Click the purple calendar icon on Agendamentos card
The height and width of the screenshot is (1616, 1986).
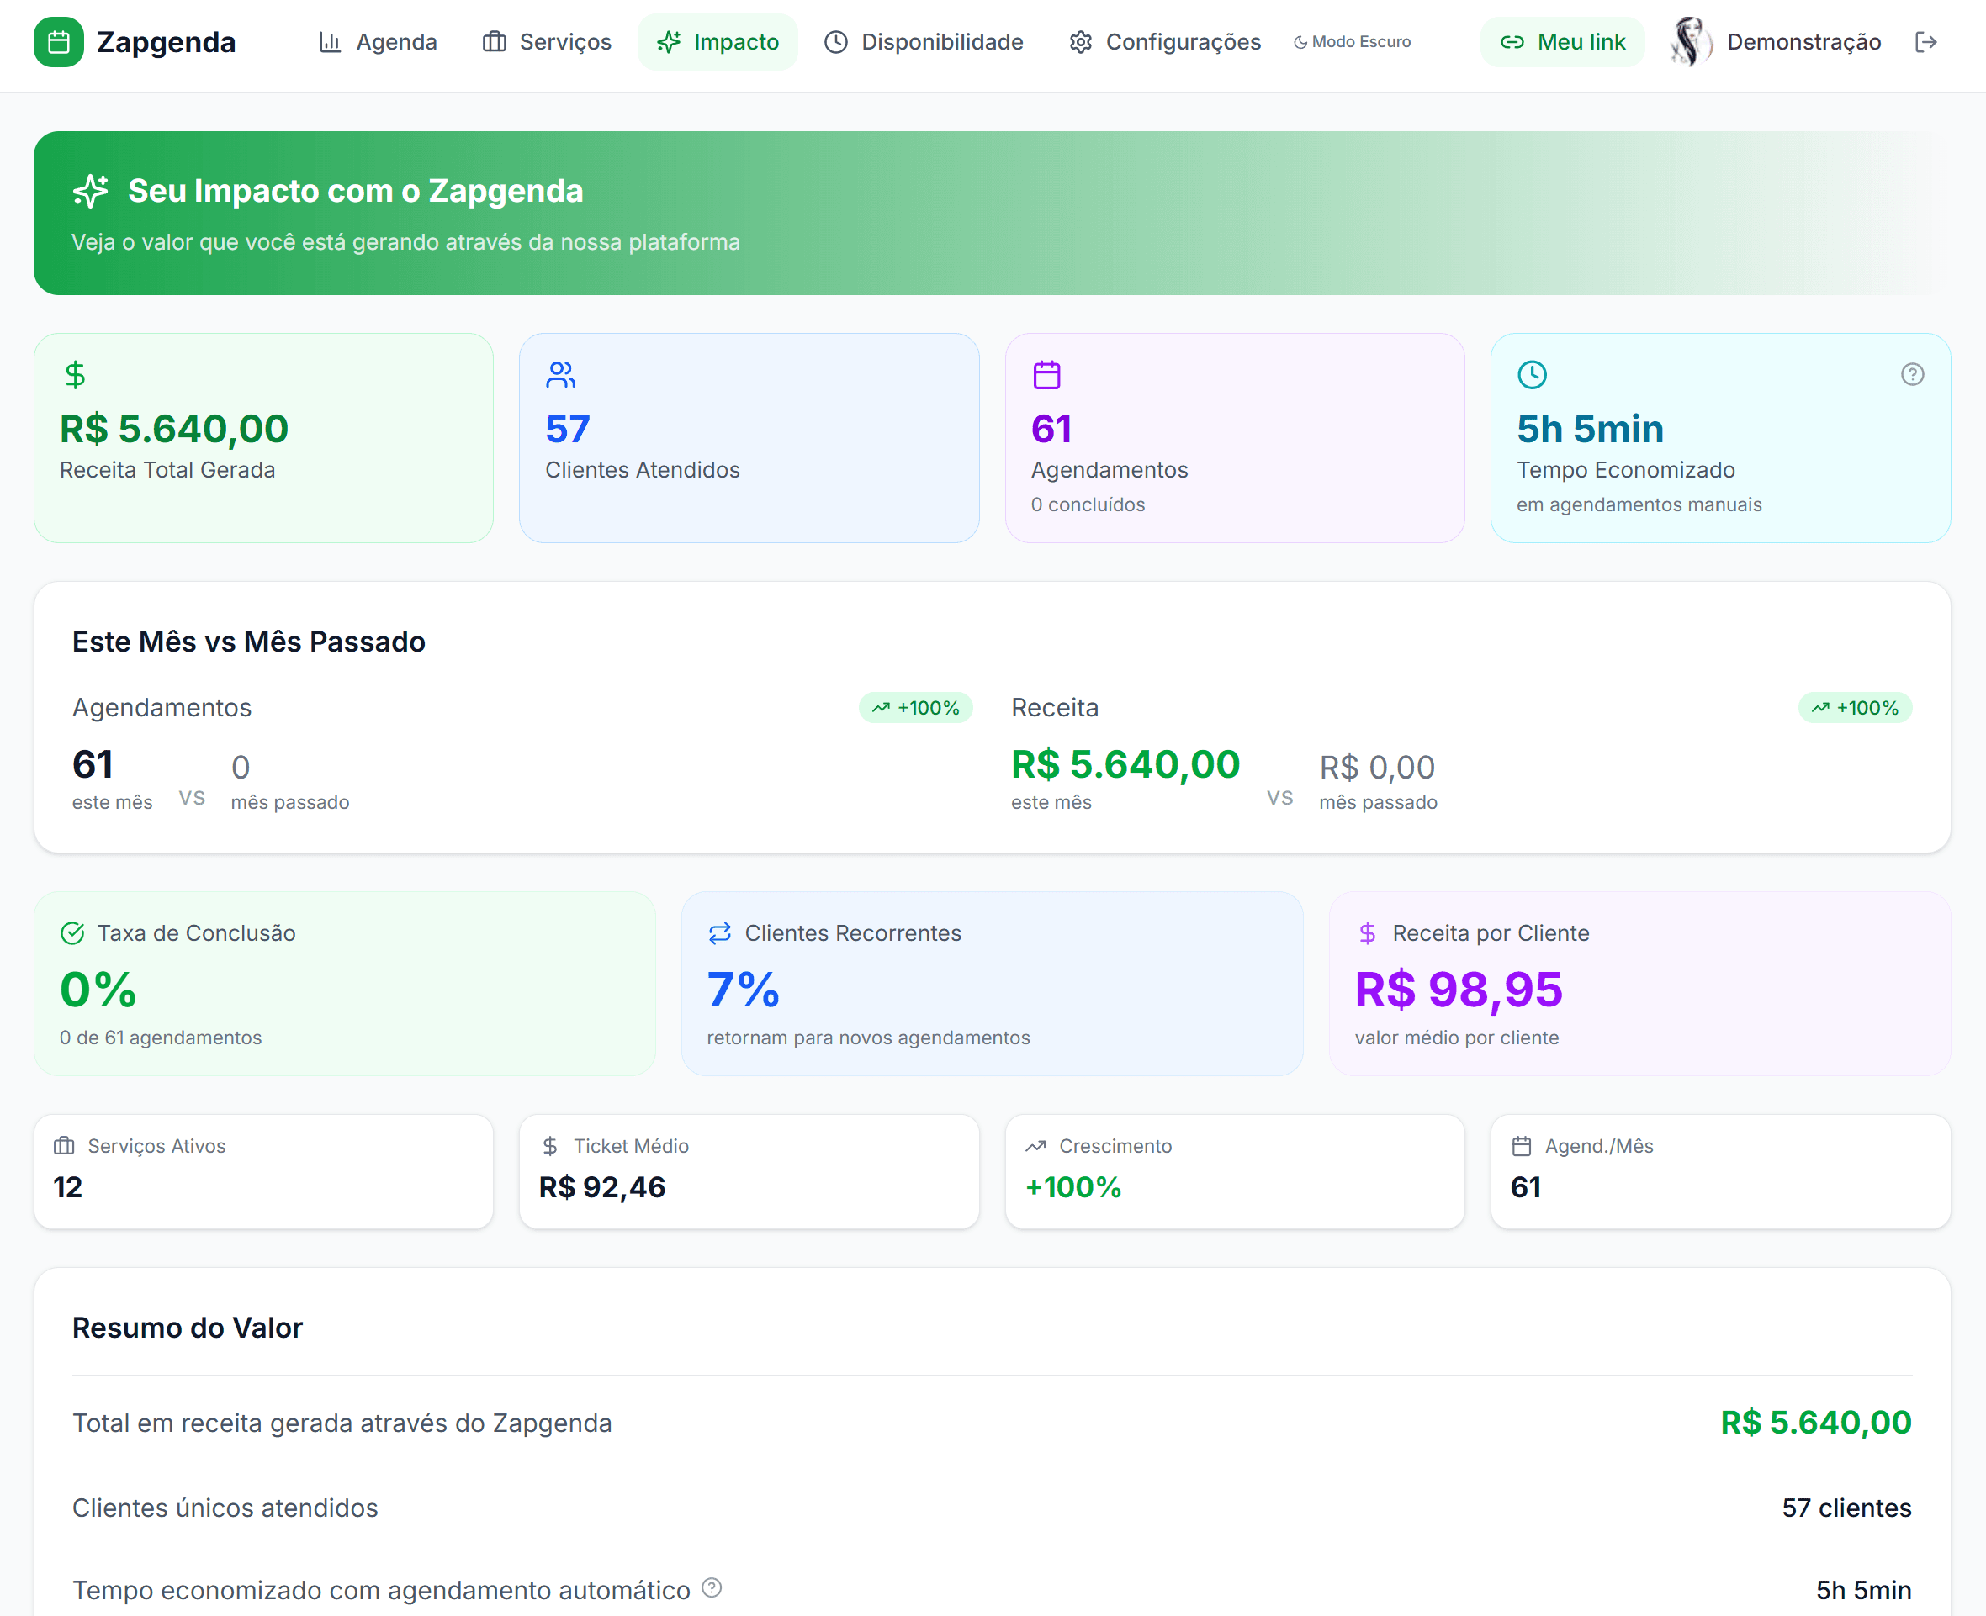point(1046,374)
